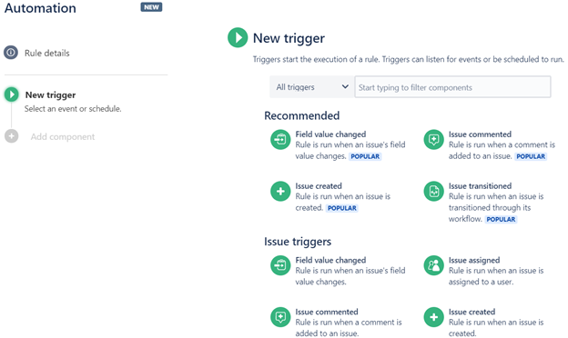The height and width of the screenshot is (338, 568).
Task: Click the Issue transitioned title link
Action: [x=480, y=186]
